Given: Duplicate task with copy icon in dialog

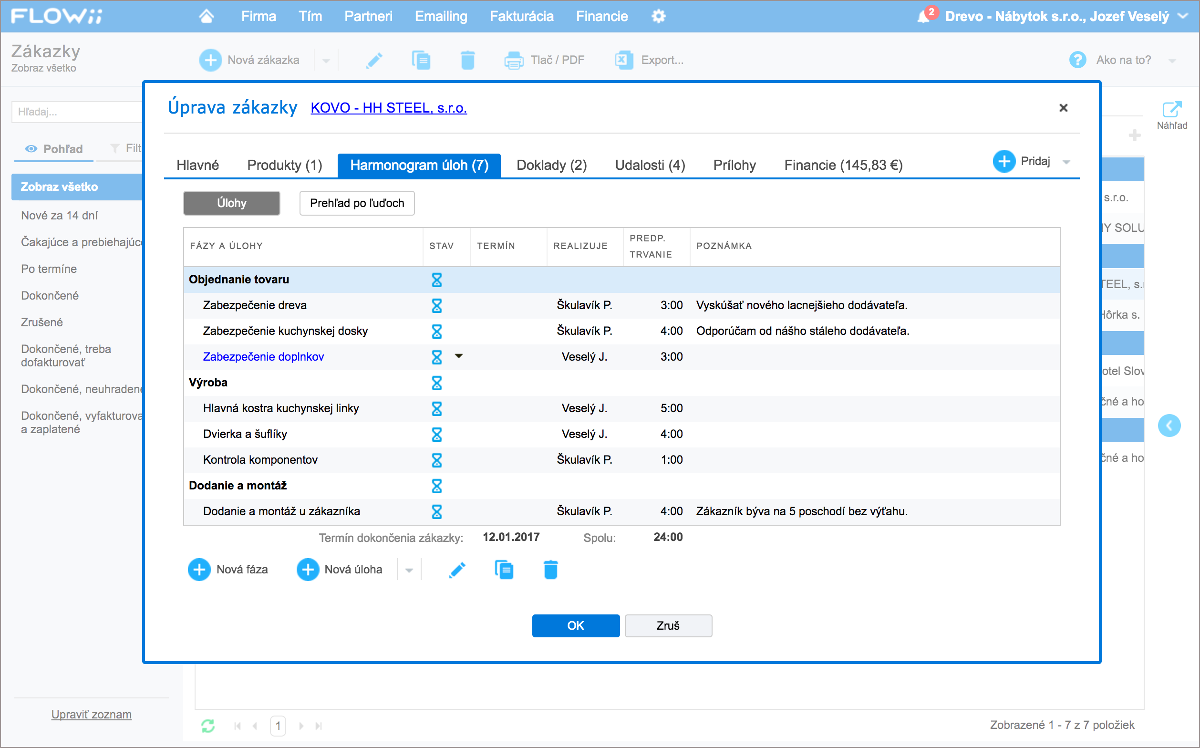Looking at the screenshot, I should (504, 570).
